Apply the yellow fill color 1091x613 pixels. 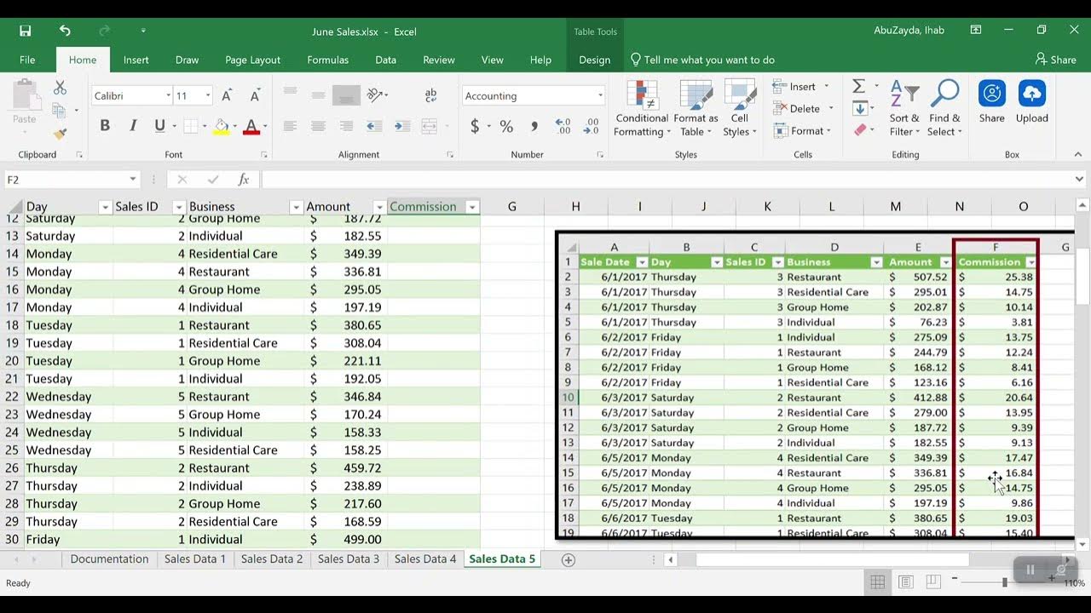(x=221, y=126)
